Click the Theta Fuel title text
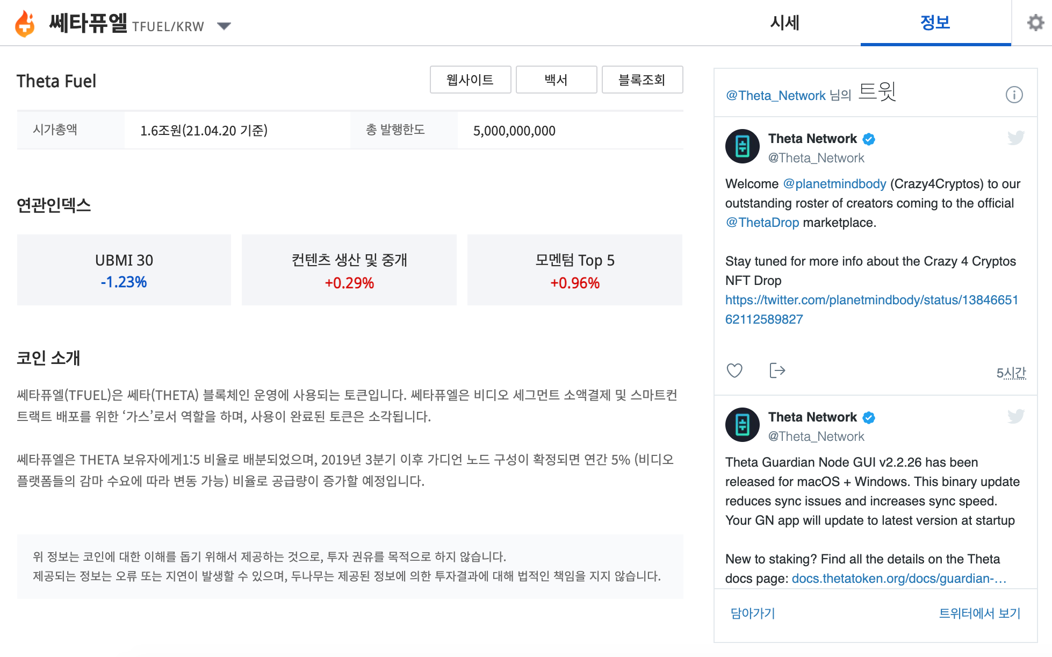1052x657 pixels. pos(56,81)
